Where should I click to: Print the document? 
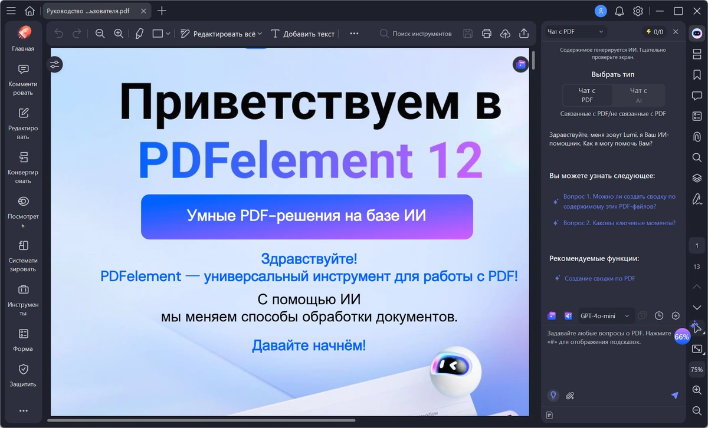point(487,34)
